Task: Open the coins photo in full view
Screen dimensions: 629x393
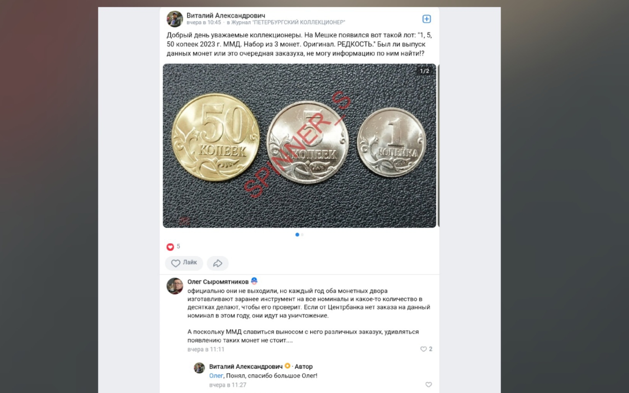Action: pyautogui.click(x=299, y=146)
